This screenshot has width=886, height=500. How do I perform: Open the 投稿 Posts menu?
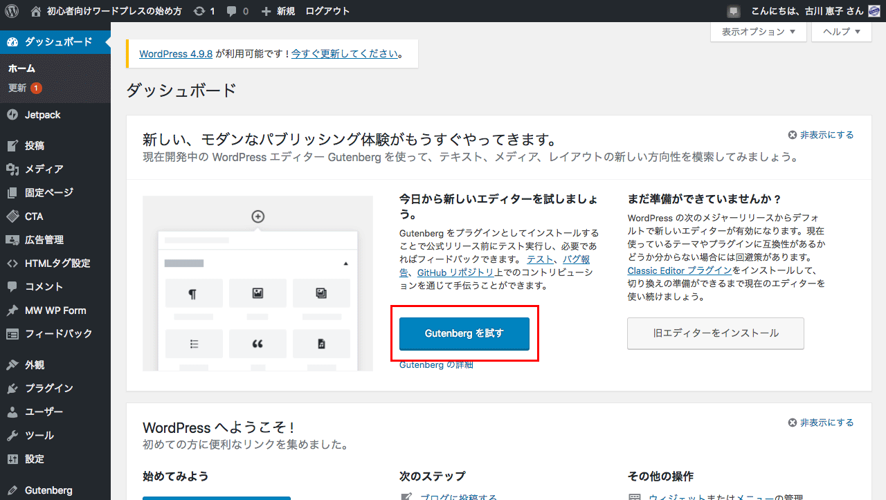[x=35, y=146]
